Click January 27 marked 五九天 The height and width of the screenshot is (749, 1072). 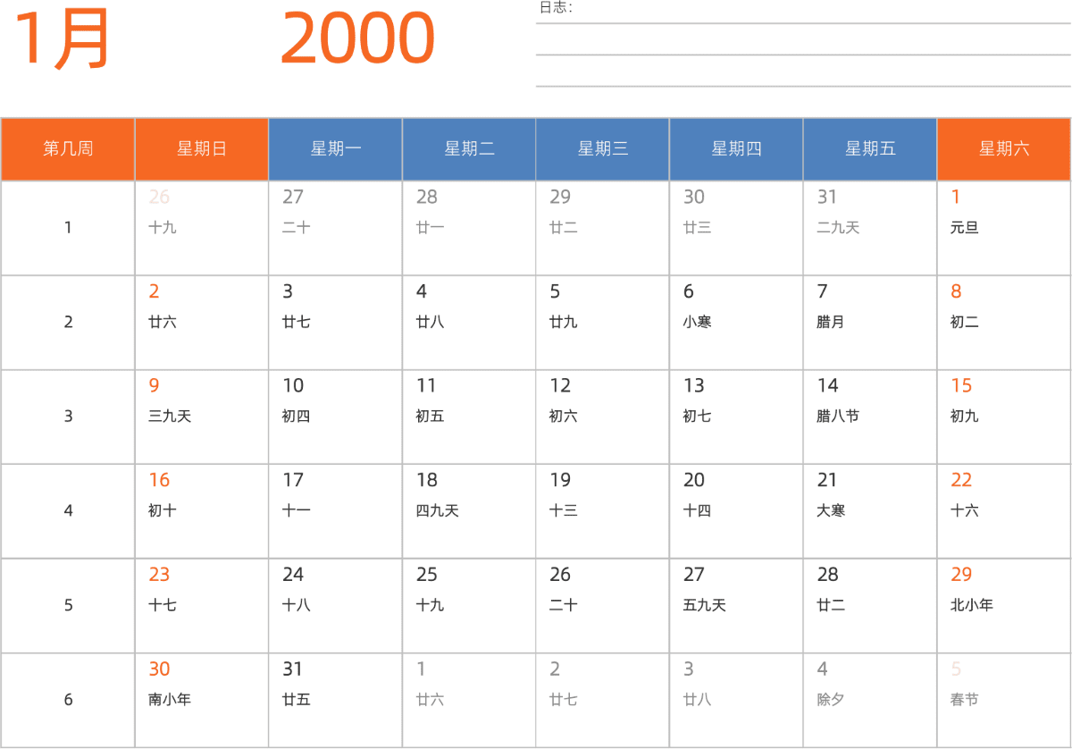click(737, 606)
